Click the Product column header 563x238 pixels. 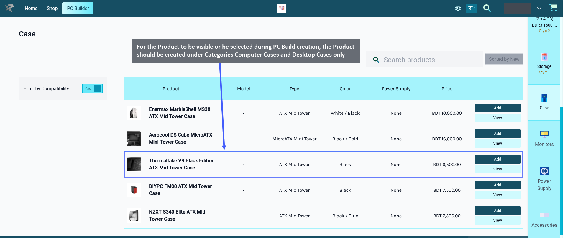[x=171, y=89]
